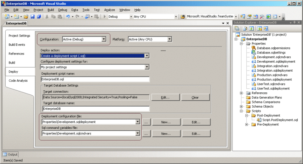Image resolution: width=303 pixels, height=164 pixels.
Task: Click the Clear connection button
Action: (196, 98)
